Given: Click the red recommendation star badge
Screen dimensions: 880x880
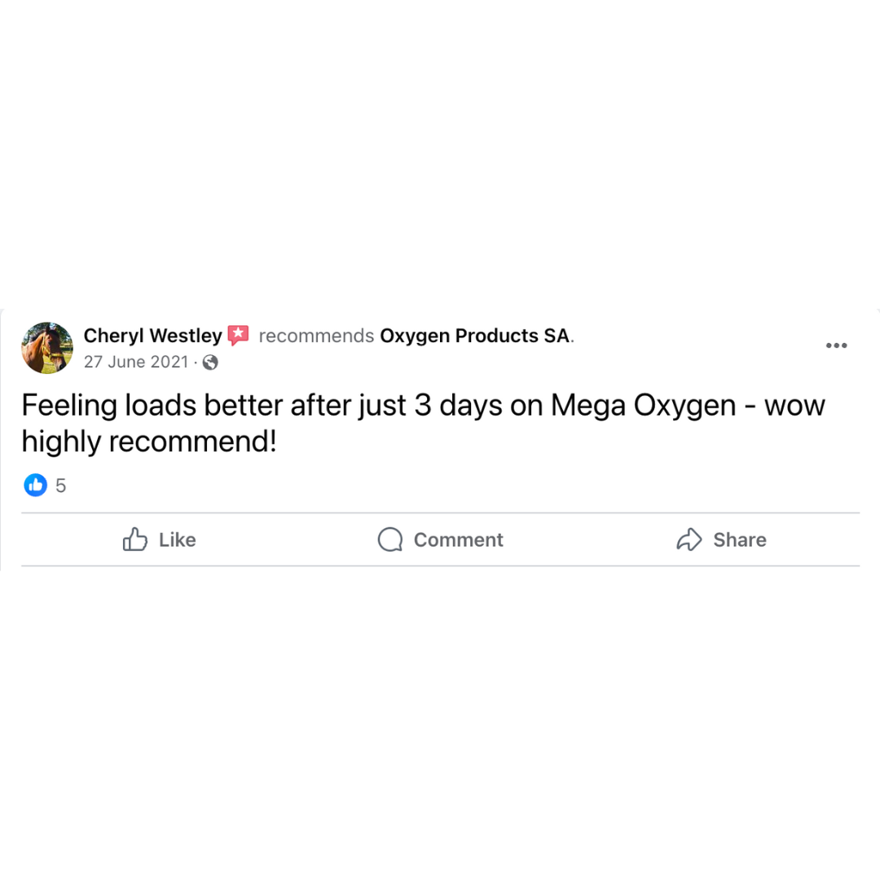Looking at the screenshot, I should click(x=238, y=335).
